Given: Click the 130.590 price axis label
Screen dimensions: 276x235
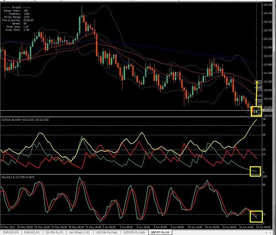Looking at the screenshot, I should click(268, 90).
